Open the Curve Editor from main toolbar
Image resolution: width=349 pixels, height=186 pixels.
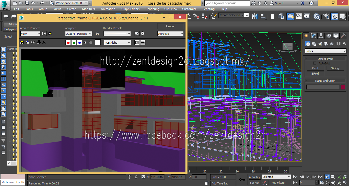[x=298, y=16]
